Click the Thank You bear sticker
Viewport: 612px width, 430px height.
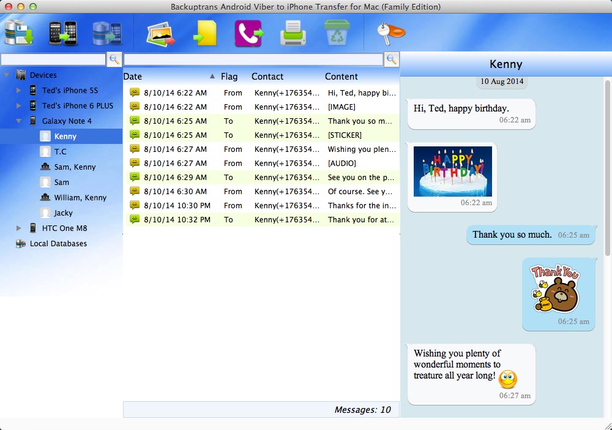tap(555, 289)
